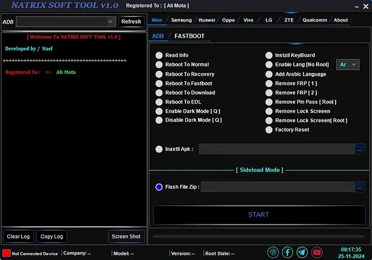
Task: Open the Facebook icon link
Action: [x=287, y=252]
